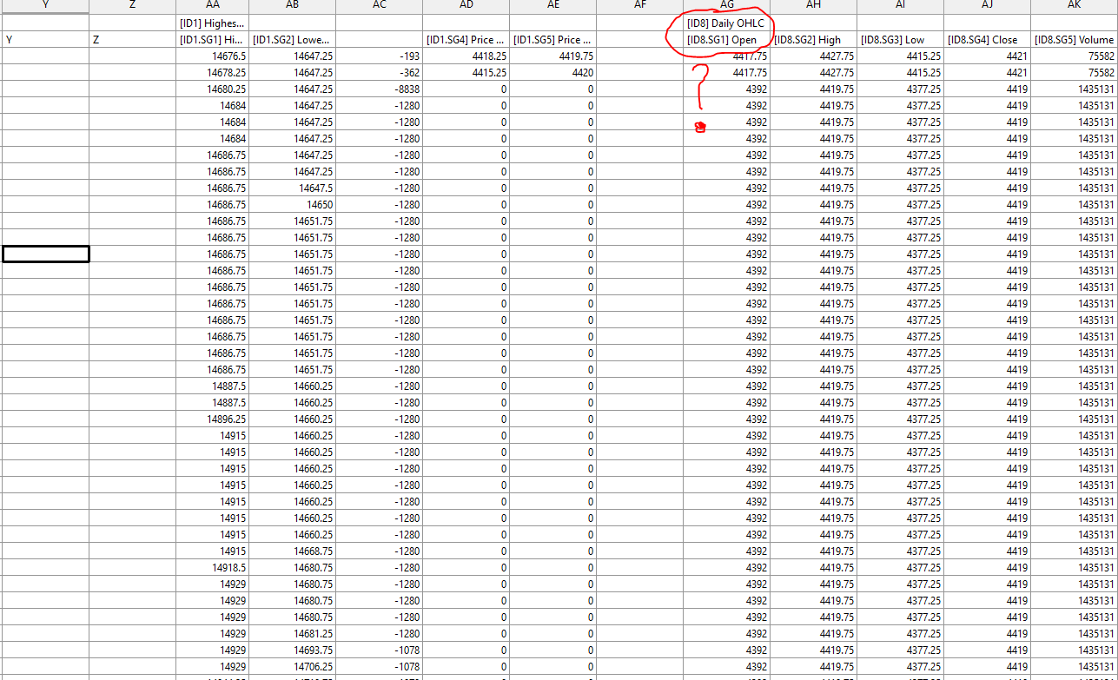Click the "[ID1] Highes..." study name cell
The width and height of the screenshot is (1118, 680).
pos(212,23)
